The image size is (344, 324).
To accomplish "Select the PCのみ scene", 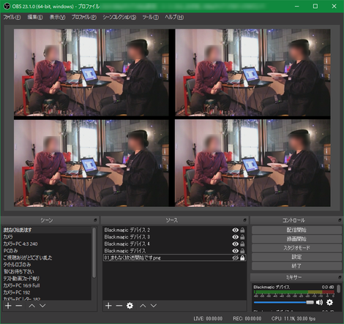I will point(47,251).
